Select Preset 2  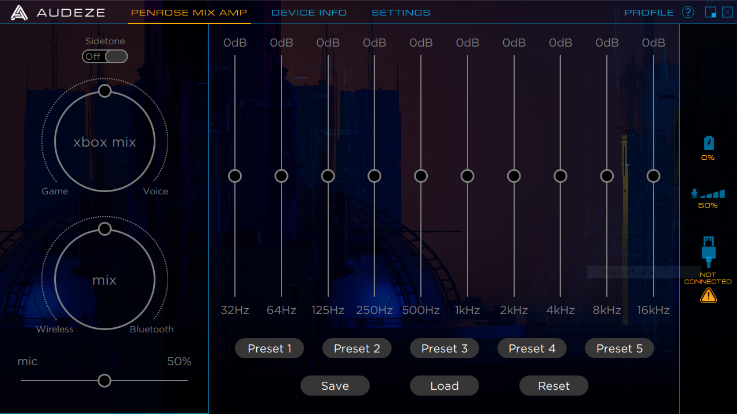point(357,348)
